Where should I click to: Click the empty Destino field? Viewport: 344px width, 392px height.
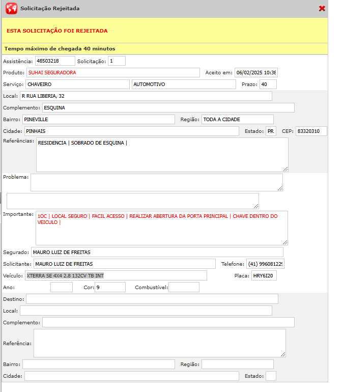152,299
